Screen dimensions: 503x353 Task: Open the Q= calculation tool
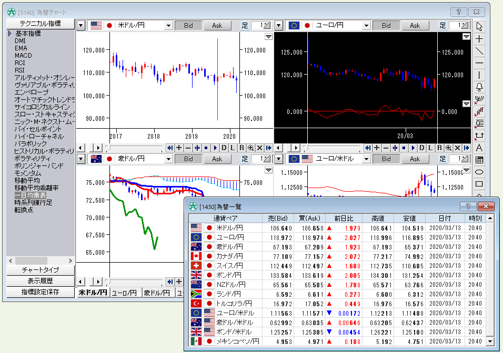479,123
